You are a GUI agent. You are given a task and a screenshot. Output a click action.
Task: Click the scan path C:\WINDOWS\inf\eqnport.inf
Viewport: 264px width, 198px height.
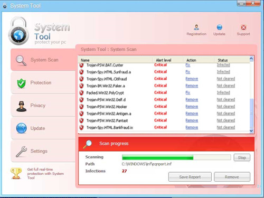(147, 164)
